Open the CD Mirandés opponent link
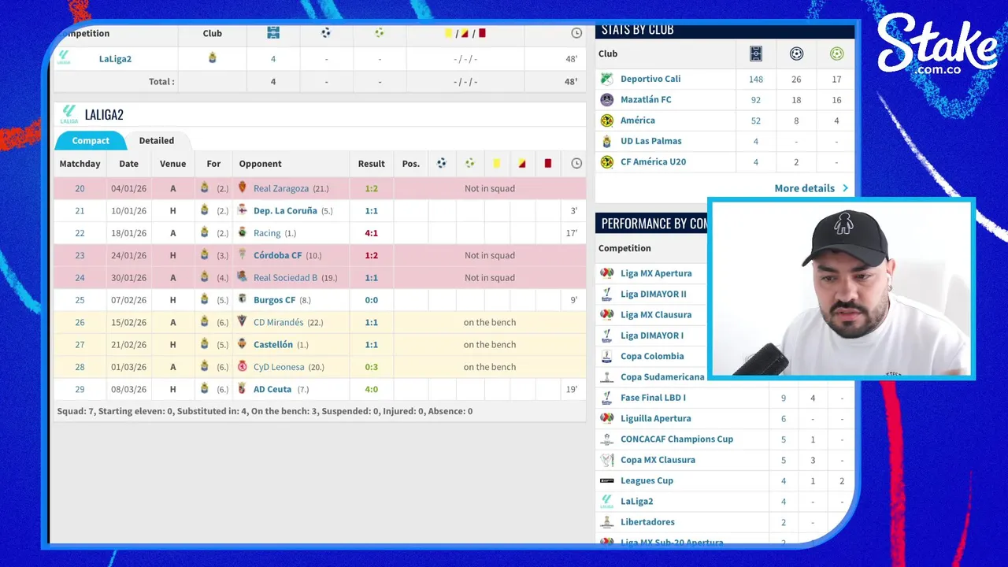This screenshot has width=1008, height=567. [x=278, y=322]
